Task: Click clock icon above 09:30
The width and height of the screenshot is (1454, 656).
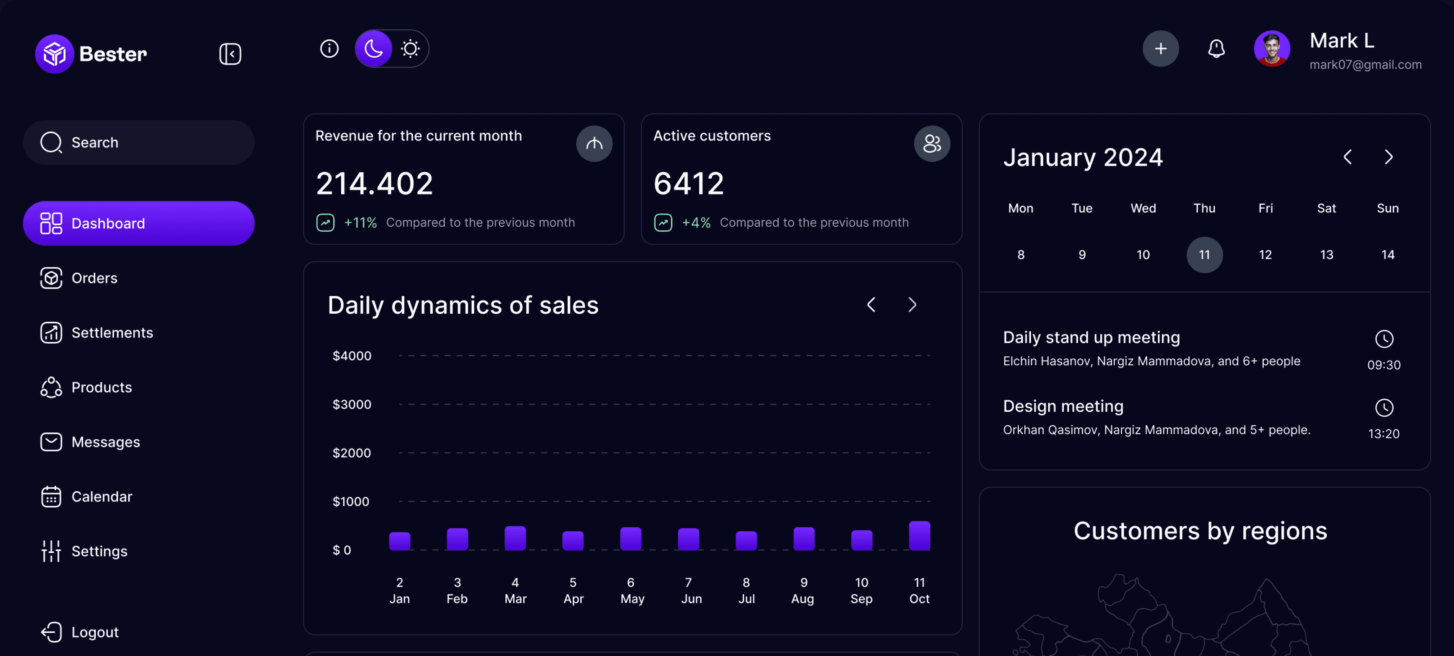Action: coord(1384,339)
